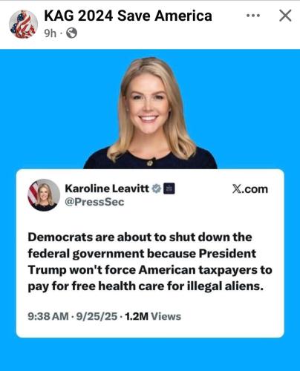Open the @PressSec handle
Image resolution: width=300 pixels, height=371 pixels.
(x=94, y=202)
